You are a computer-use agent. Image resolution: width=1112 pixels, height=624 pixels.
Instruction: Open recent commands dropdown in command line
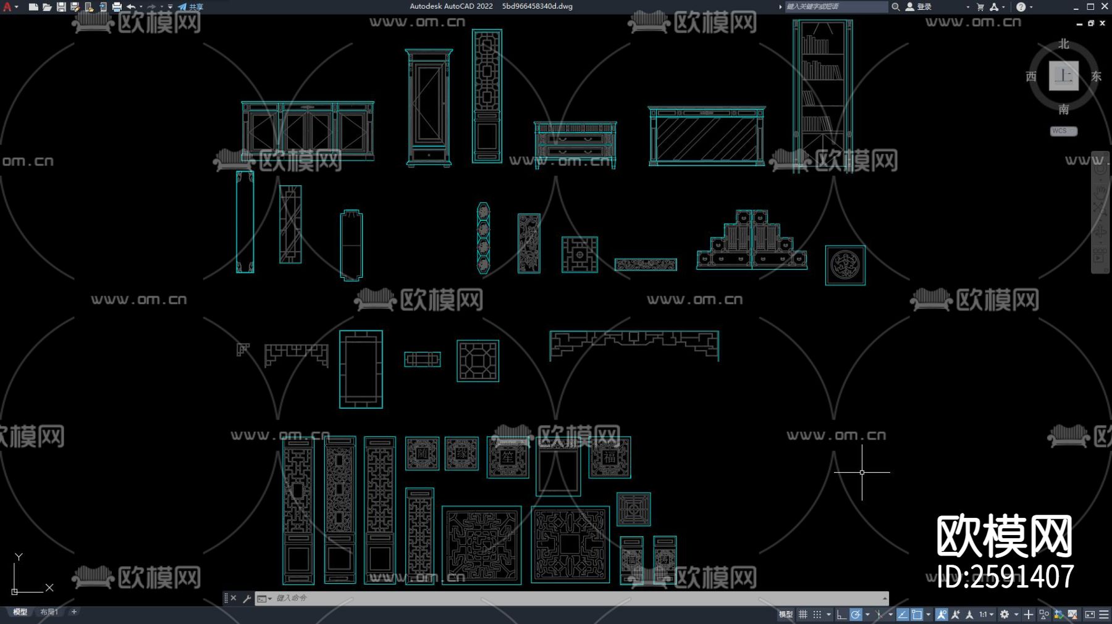pyautogui.click(x=264, y=598)
